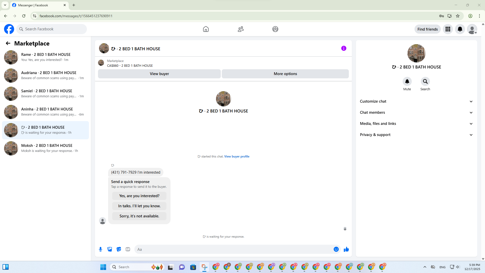Expand the Customize chat section
Image resolution: width=485 pixels, height=273 pixels.
[x=416, y=101]
